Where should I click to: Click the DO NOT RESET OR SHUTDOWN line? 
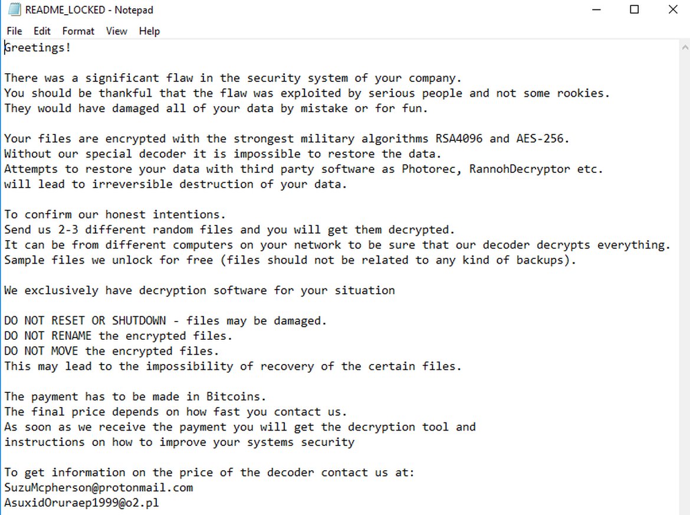pos(165,321)
